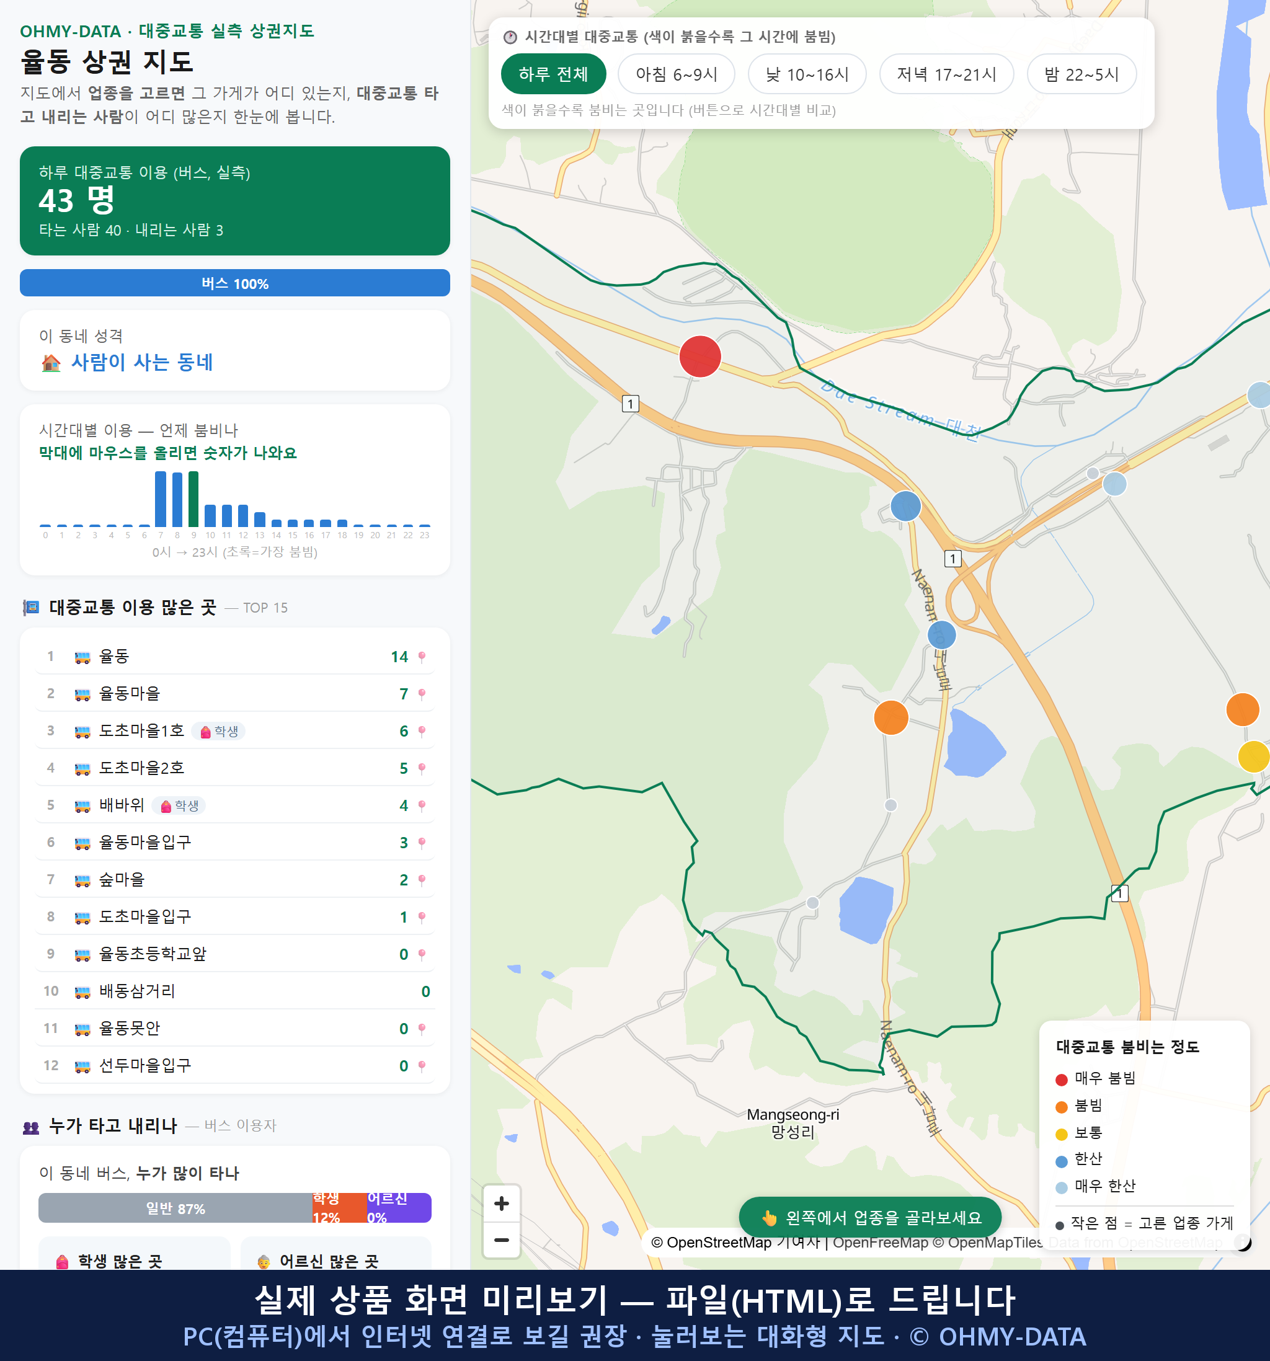Image resolution: width=1270 pixels, height=1361 pixels.
Task: Click the pin icon in the 숲마을 row
Action: (422, 880)
